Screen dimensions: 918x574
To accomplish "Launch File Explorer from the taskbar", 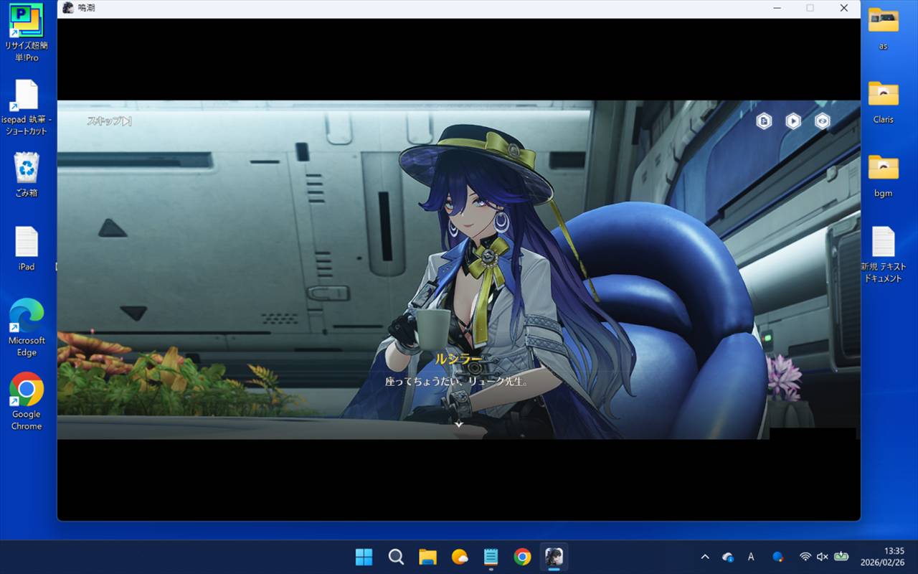I will (427, 557).
